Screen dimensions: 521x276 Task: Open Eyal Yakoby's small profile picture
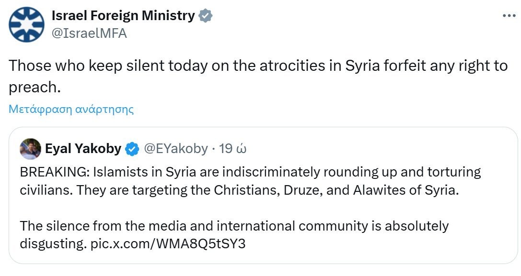(30, 149)
